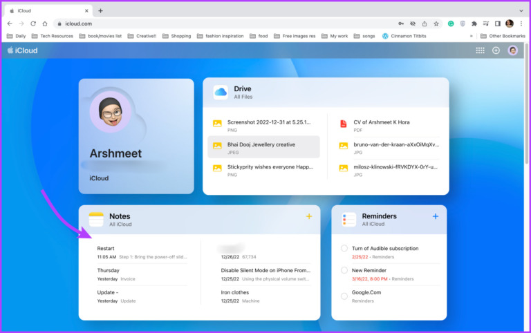This screenshot has height=333, width=531.
Task: Bookmark this page with the star icon
Action: pyautogui.click(x=436, y=23)
